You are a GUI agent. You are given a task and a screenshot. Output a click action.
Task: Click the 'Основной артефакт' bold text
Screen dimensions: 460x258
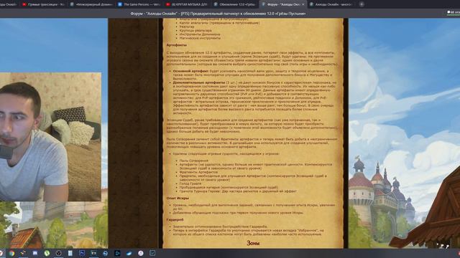190,71
